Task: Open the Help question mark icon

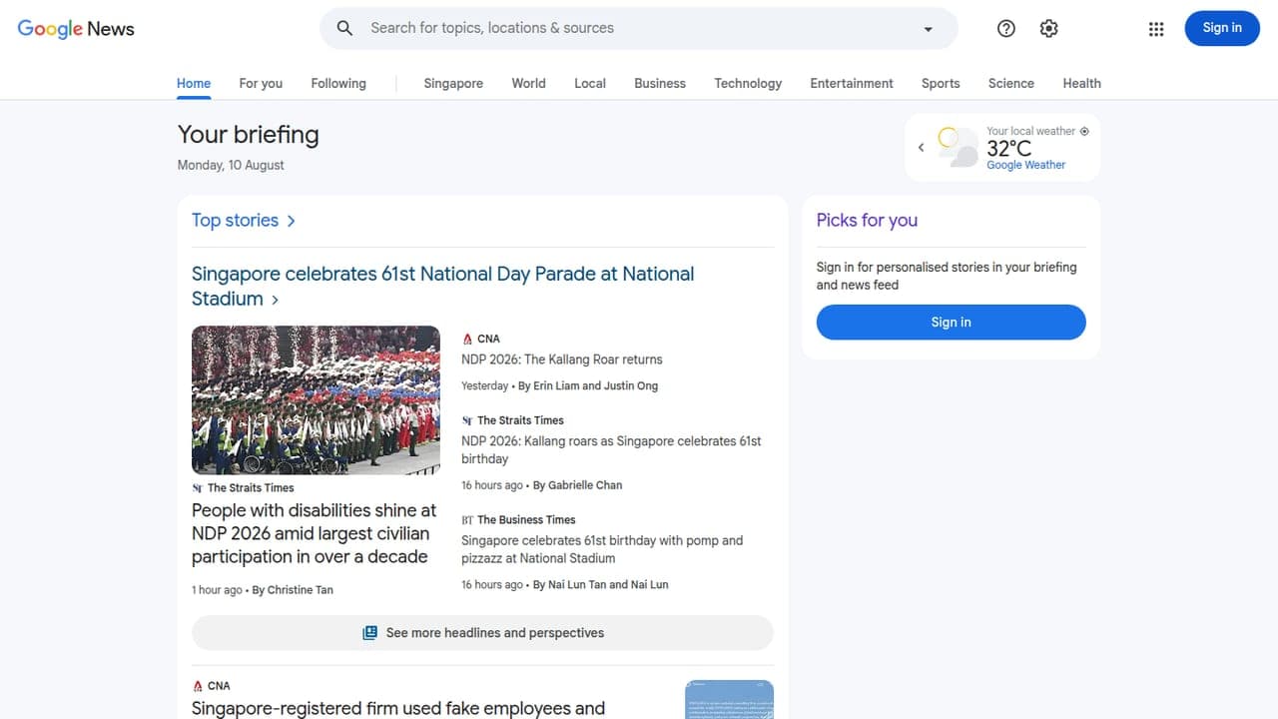Action: point(1006,29)
